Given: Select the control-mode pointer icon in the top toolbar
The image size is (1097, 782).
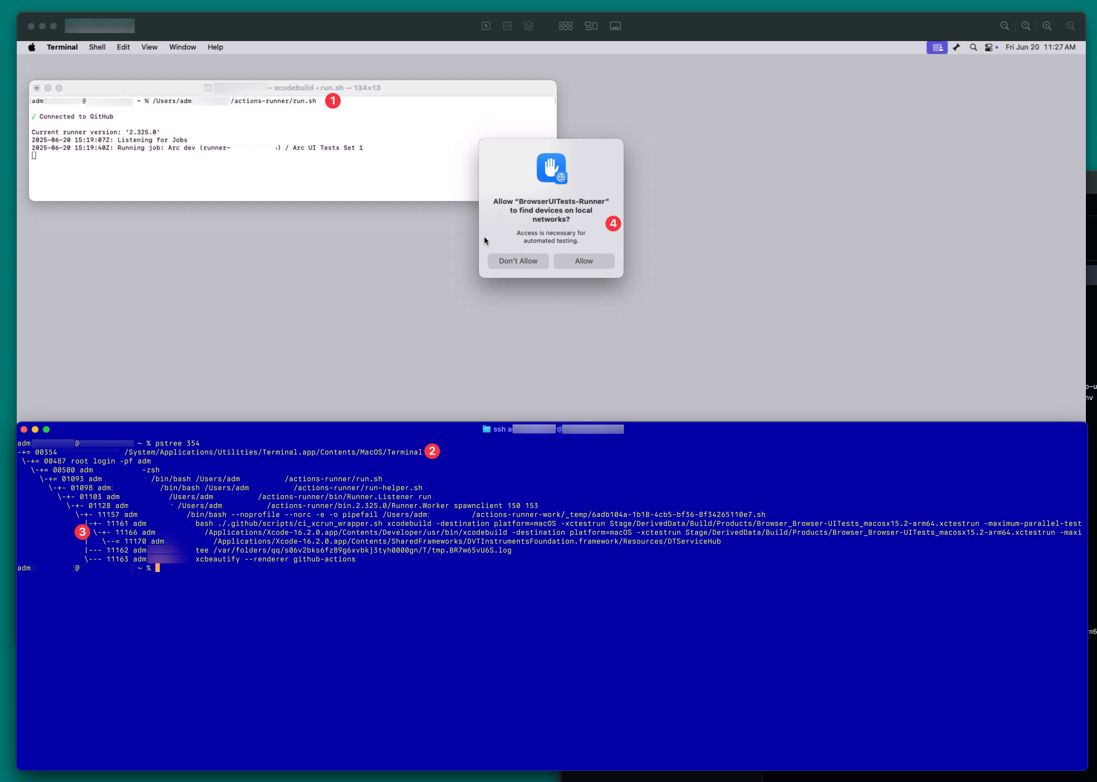Looking at the screenshot, I should pos(486,26).
